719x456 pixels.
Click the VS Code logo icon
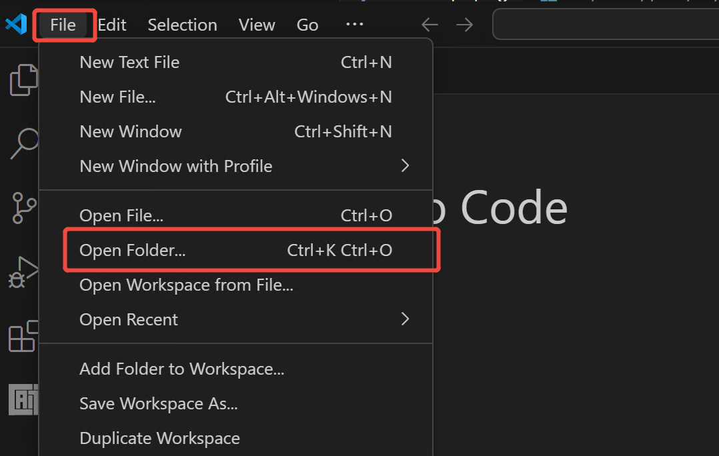[16, 25]
